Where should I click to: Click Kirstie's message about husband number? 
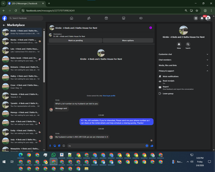point(82,137)
